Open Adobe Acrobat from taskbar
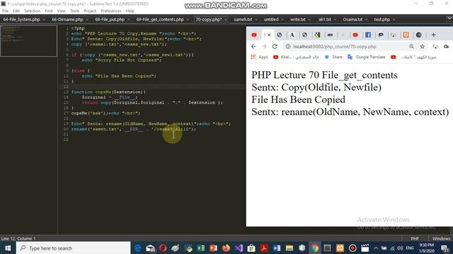This screenshot has width=453, height=254. (264, 248)
